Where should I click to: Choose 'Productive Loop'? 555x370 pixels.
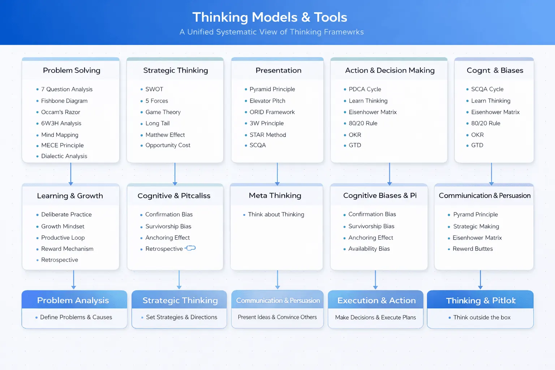[x=63, y=237]
